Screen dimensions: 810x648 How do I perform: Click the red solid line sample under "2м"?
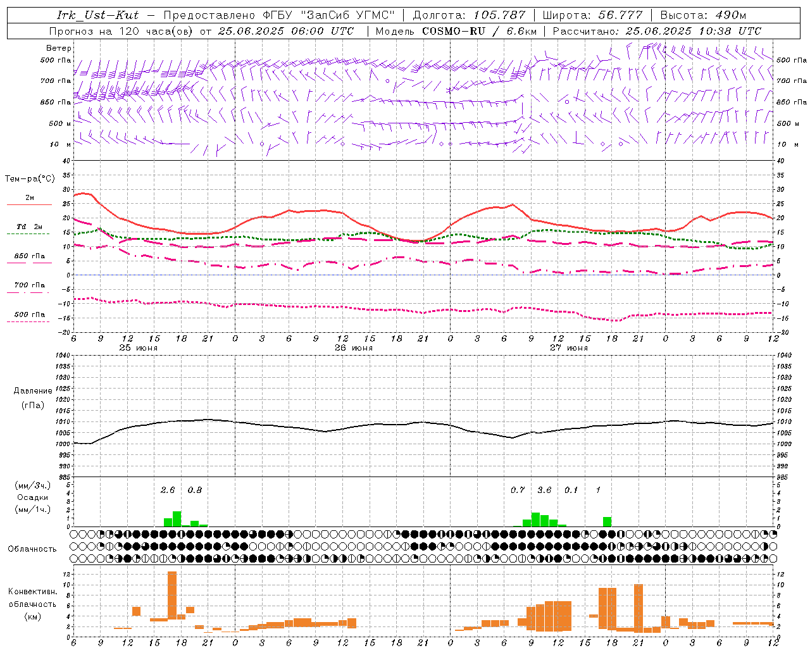coord(28,205)
